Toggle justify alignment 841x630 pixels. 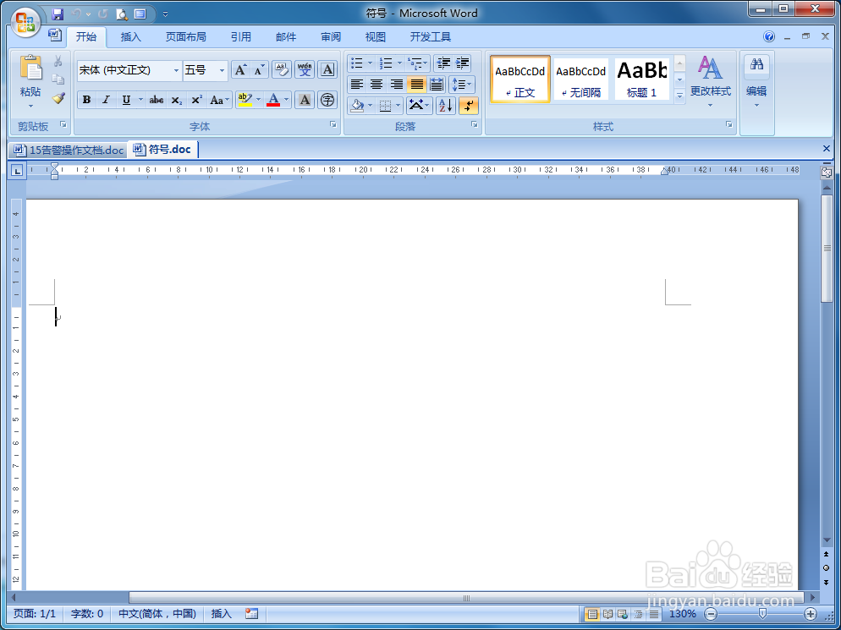point(416,85)
